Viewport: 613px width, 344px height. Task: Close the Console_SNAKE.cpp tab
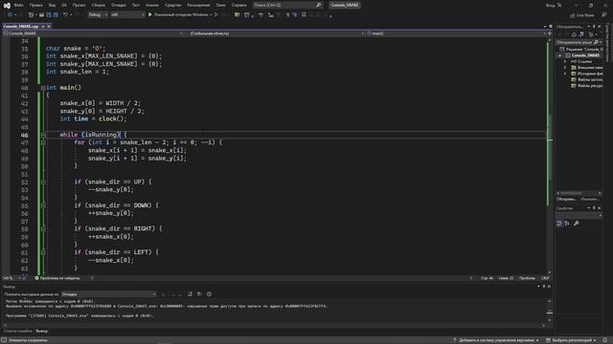pyautogui.click(x=49, y=26)
